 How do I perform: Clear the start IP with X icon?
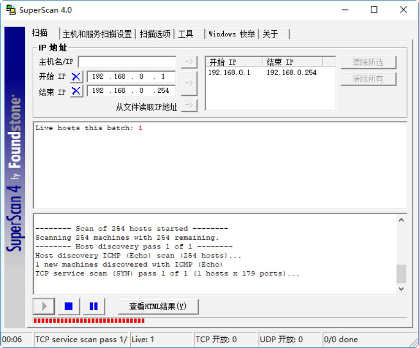click(76, 77)
